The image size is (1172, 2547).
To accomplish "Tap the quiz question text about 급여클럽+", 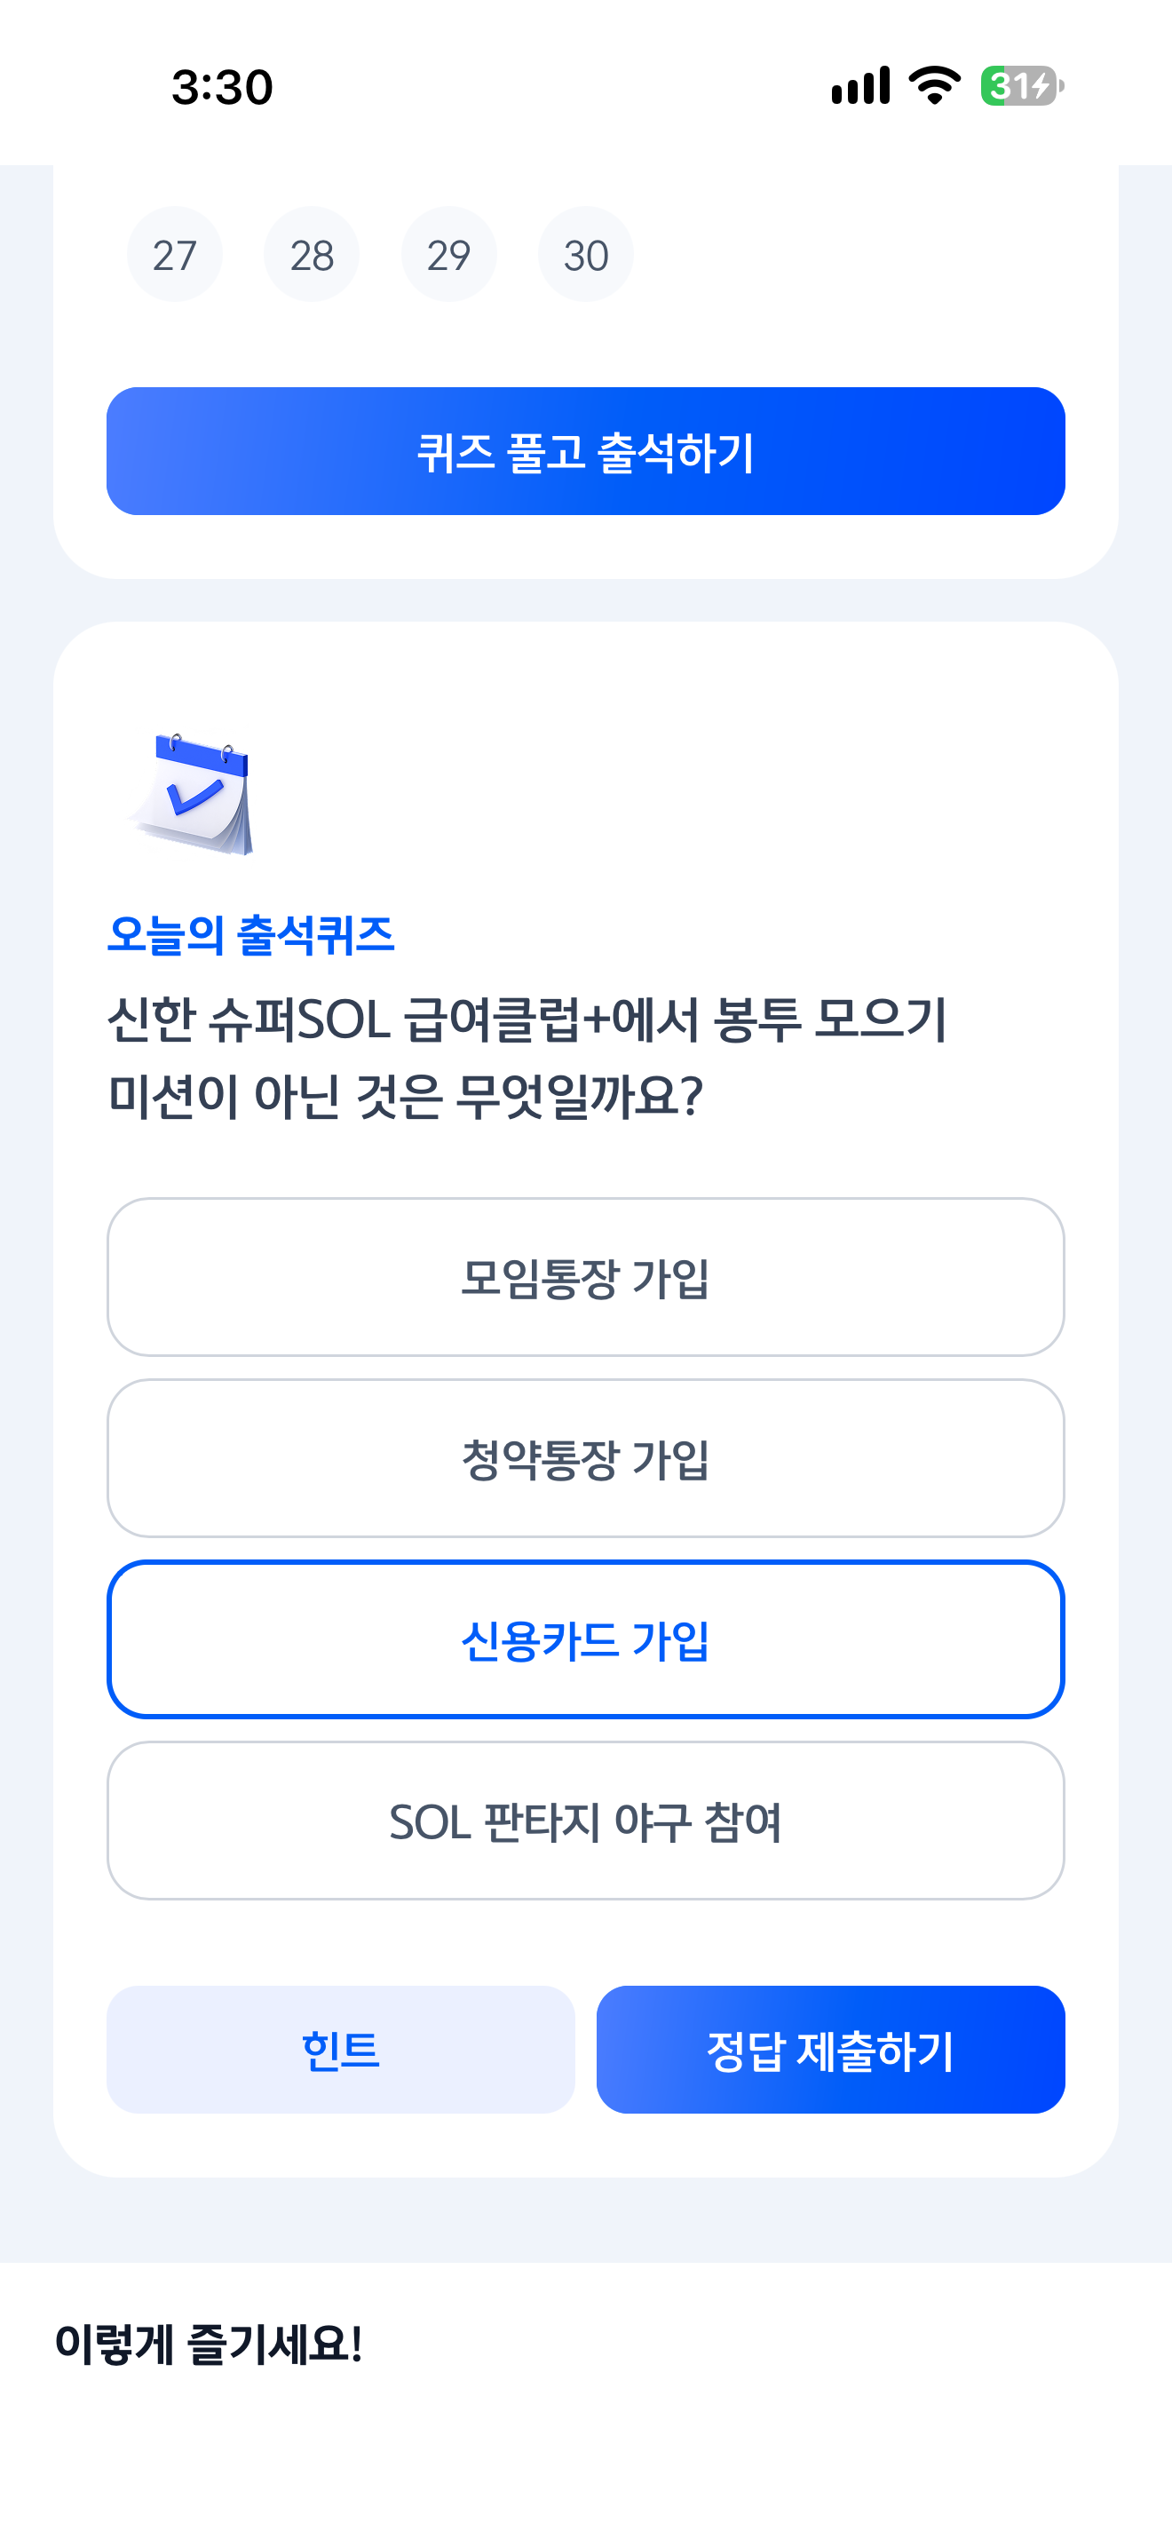I will point(527,1058).
